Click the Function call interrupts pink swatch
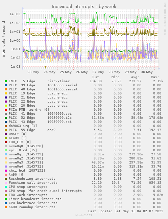Image resolution: width=168 pixels, height=219 pixels. tap(6, 183)
